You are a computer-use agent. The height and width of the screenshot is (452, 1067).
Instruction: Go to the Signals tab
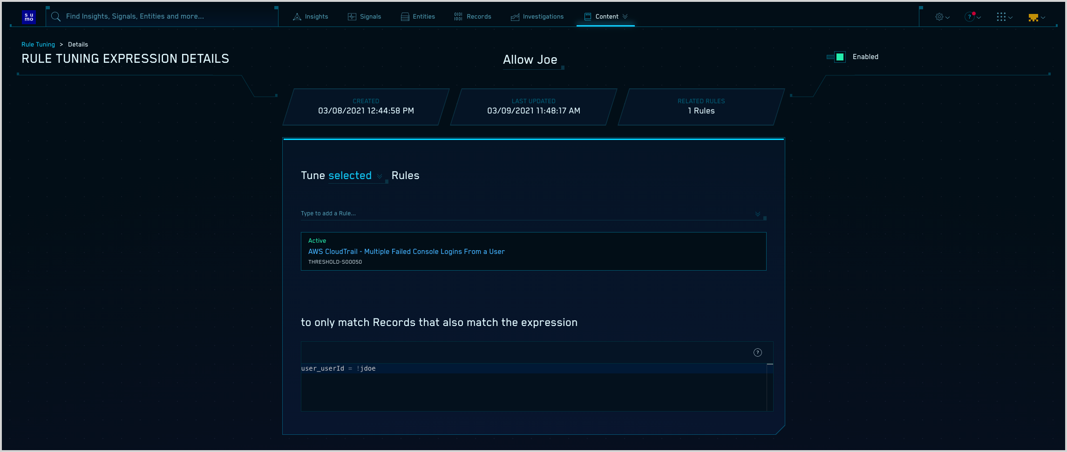click(365, 17)
